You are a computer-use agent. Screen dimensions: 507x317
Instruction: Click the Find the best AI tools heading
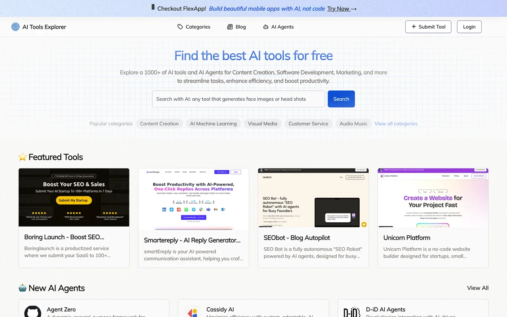pos(253,55)
